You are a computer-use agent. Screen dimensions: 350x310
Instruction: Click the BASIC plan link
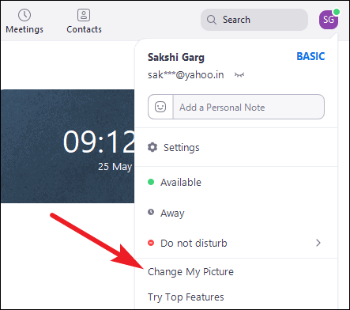pos(310,56)
